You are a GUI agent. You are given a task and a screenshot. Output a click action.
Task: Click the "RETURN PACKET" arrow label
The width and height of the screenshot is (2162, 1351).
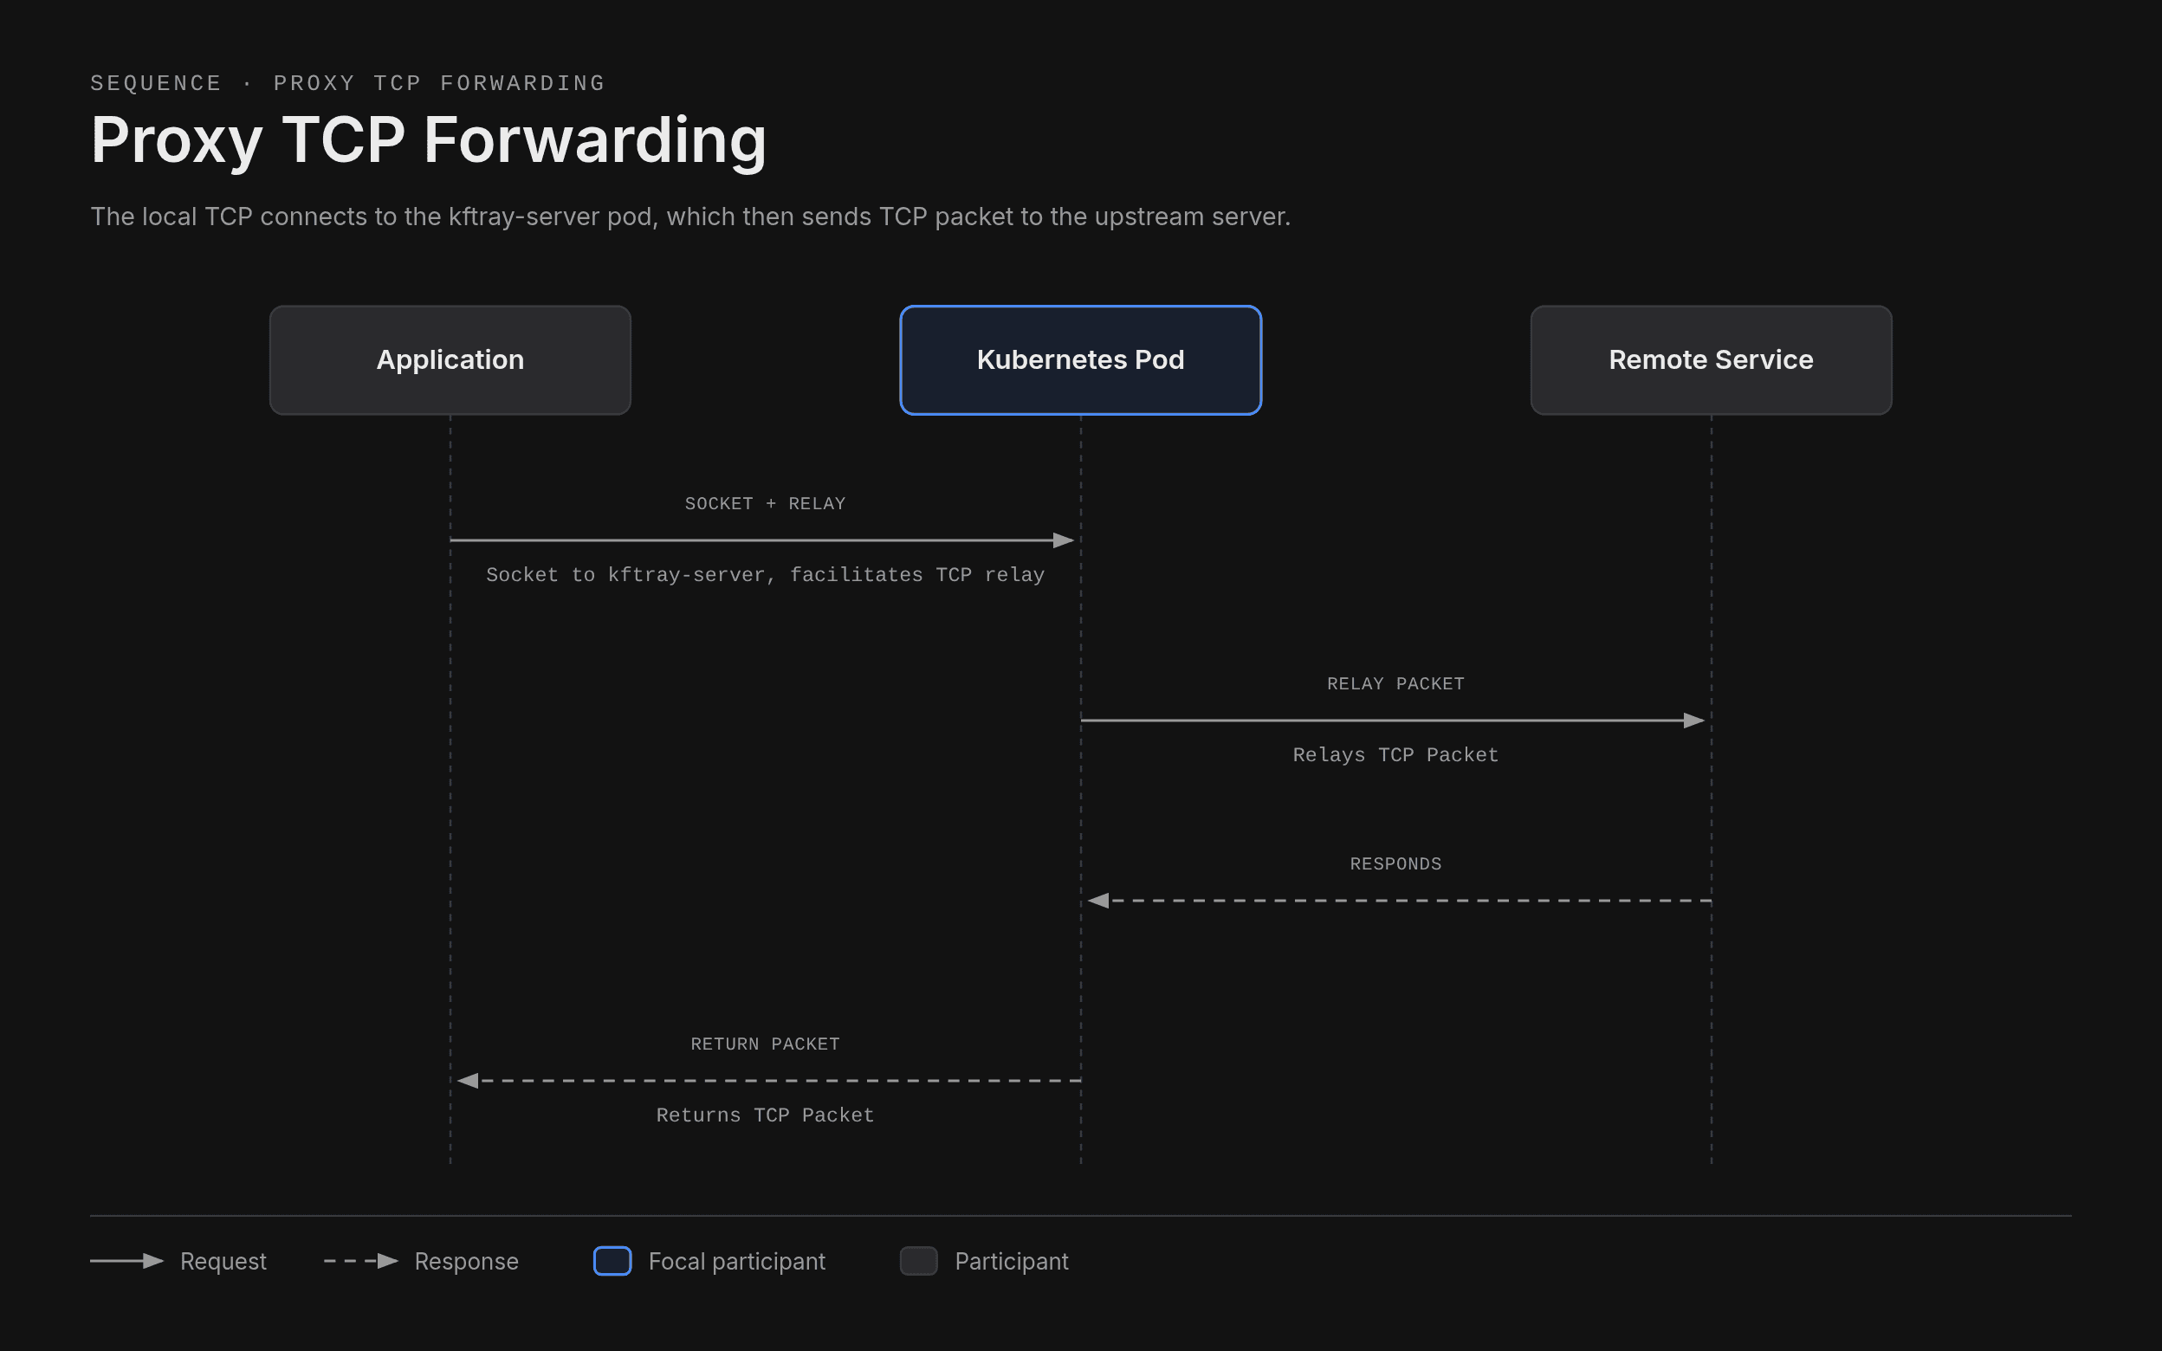pos(765,1044)
